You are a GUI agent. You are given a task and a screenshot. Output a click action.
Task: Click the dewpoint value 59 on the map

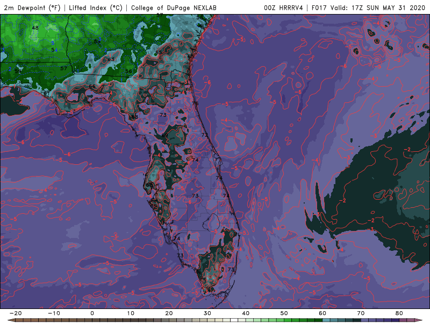point(18,71)
